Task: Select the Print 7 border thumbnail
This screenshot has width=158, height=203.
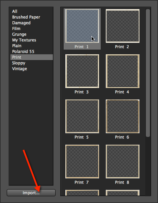Action: [x=82, y=162]
